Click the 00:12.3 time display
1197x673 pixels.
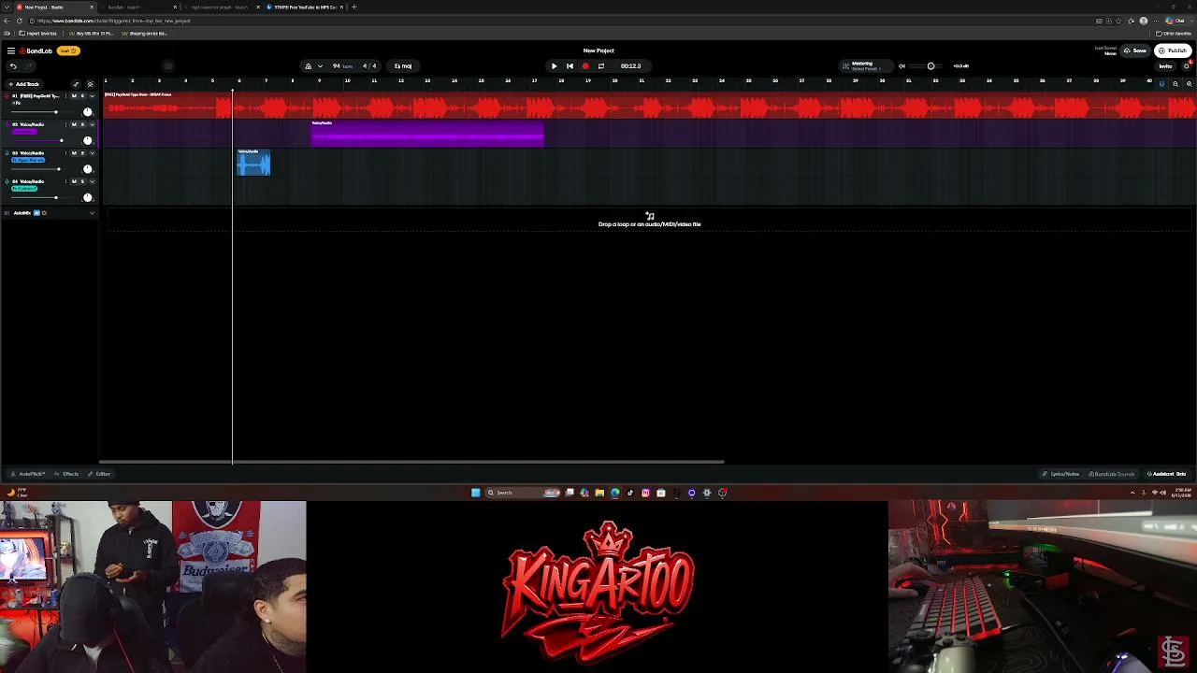(x=630, y=66)
